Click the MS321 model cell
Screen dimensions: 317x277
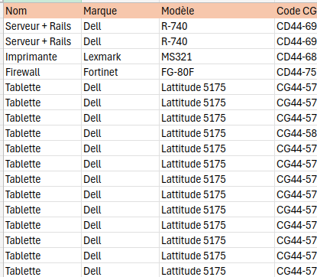pyautogui.click(x=217, y=57)
